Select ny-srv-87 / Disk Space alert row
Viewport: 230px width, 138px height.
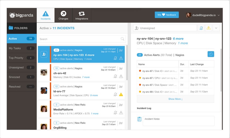click(x=175, y=85)
